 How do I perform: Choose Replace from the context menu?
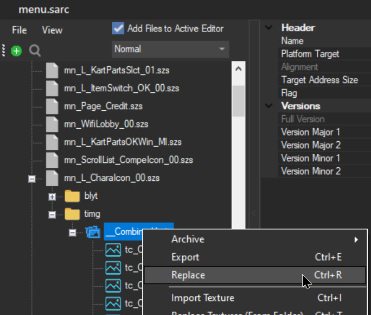click(x=188, y=275)
